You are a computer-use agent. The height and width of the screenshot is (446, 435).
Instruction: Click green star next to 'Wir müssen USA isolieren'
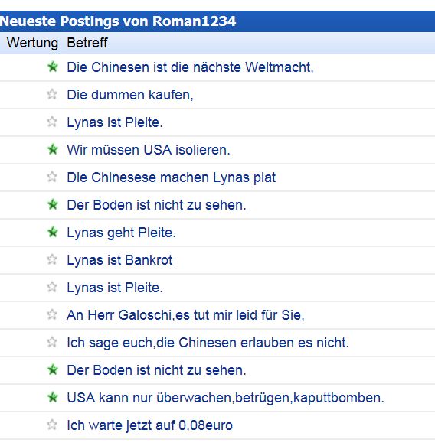click(x=53, y=150)
